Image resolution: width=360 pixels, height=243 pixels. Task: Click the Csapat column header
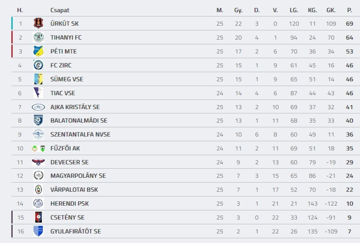[60, 10]
